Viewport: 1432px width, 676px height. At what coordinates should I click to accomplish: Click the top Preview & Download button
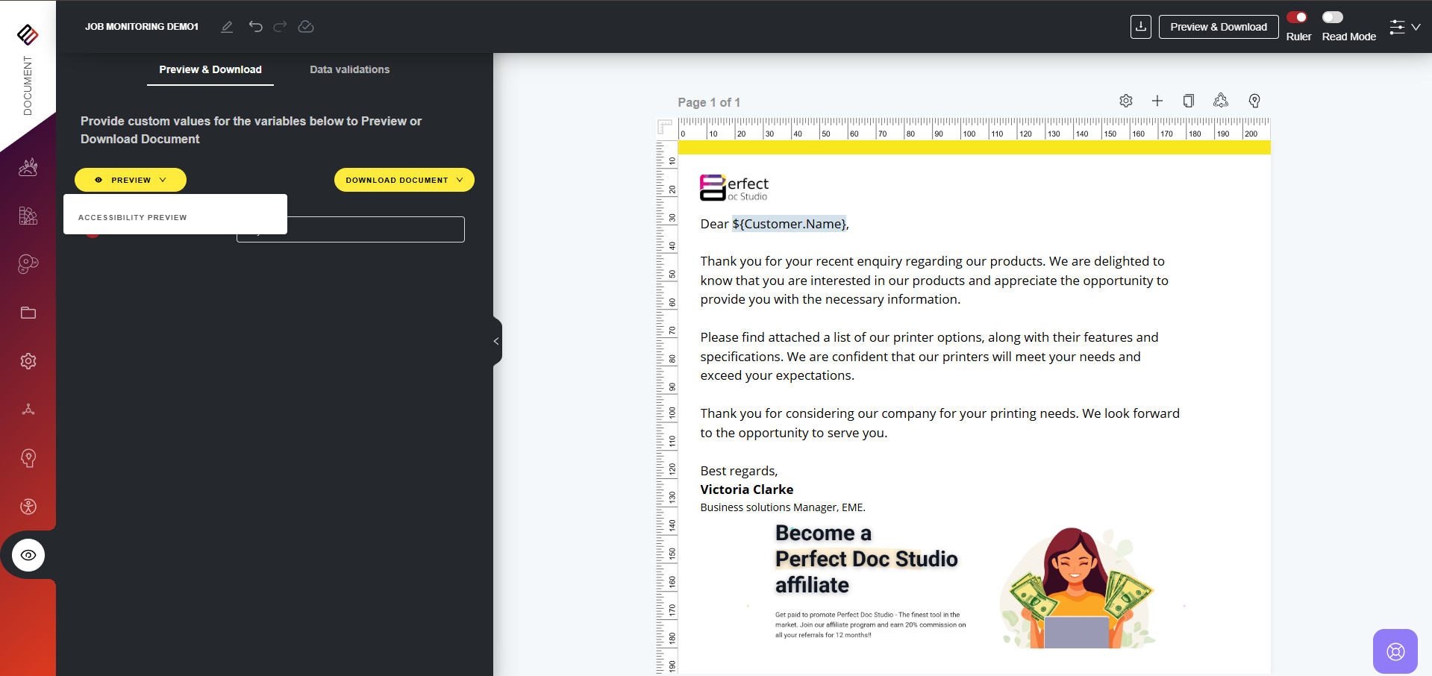1218,27
